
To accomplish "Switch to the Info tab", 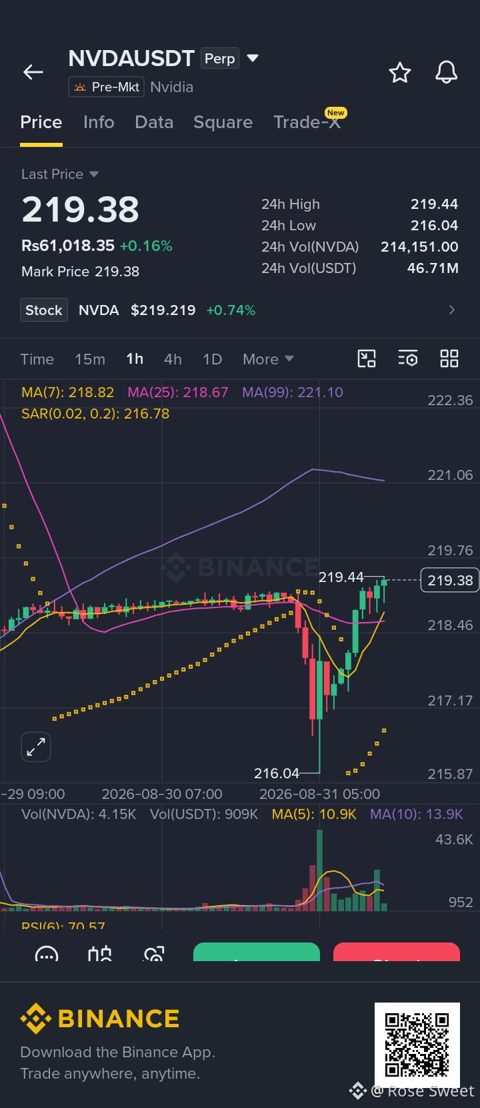I will click(99, 122).
